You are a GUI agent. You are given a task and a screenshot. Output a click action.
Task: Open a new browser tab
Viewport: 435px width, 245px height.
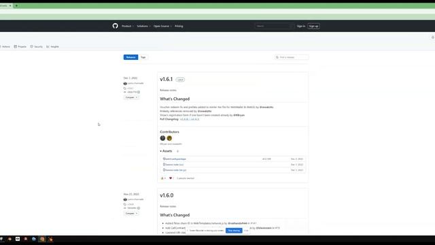pos(16,5)
